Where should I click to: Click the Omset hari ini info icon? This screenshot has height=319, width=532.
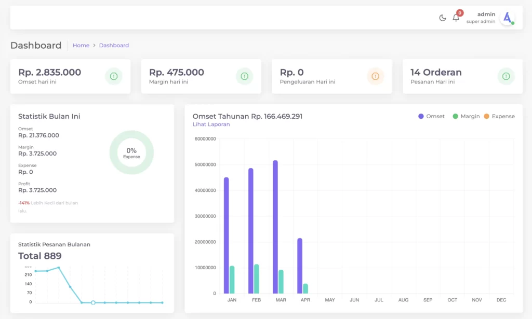click(114, 76)
